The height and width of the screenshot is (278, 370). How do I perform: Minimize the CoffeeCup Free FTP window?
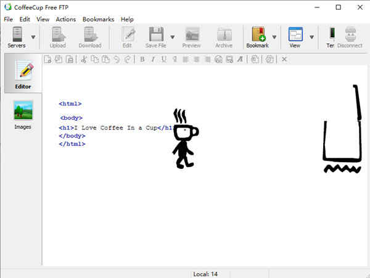(317, 7)
